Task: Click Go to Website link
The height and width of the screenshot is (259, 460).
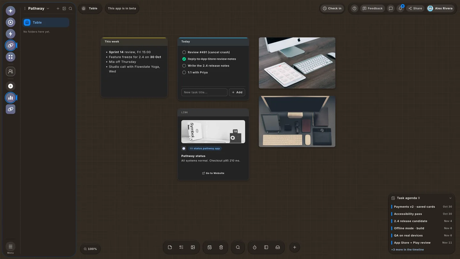Action: [213, 173]
